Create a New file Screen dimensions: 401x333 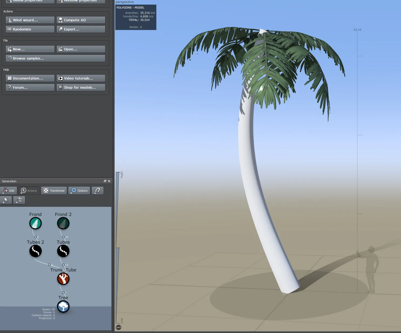[x=30, y=49]
